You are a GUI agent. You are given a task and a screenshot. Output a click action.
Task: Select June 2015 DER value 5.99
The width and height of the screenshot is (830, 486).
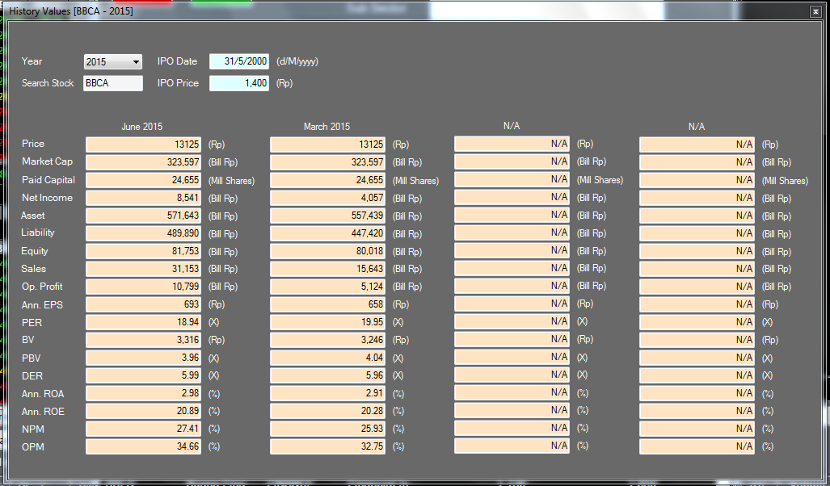point(143,375)
